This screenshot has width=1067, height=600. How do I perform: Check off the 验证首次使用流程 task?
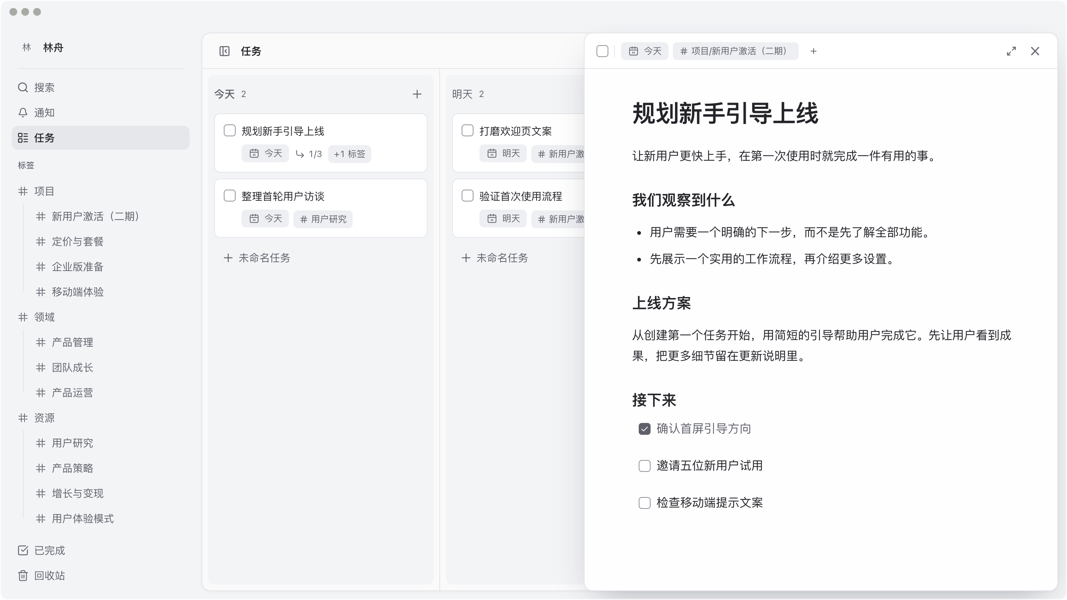click(467, 196)
